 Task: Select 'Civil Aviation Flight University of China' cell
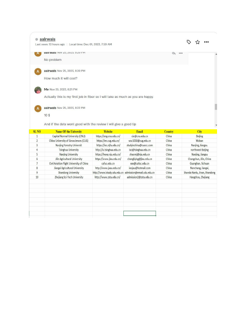tap(69, 164)
